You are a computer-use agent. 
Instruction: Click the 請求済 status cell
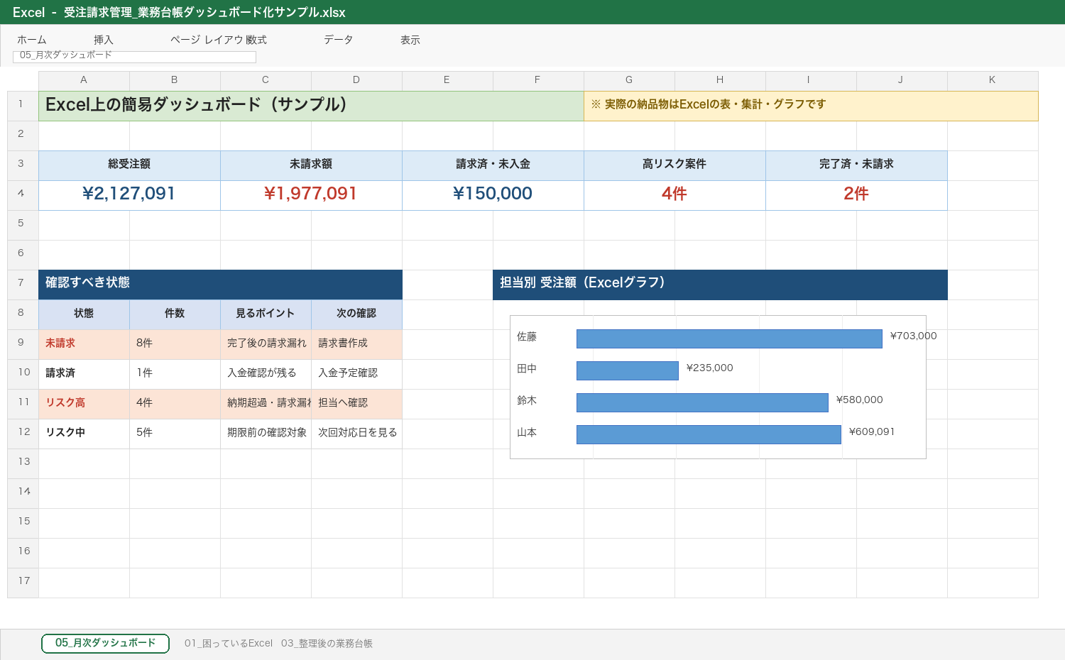(84, 374)
